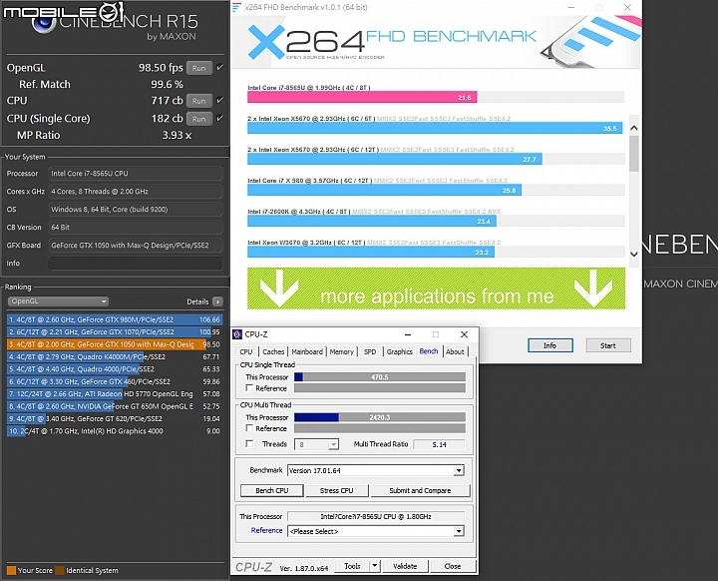The height and width of the screenshot is (581, 718).
Task: Toggle the OpenGL test checkbox in Cinebench
Action: (x=220, y=68)
